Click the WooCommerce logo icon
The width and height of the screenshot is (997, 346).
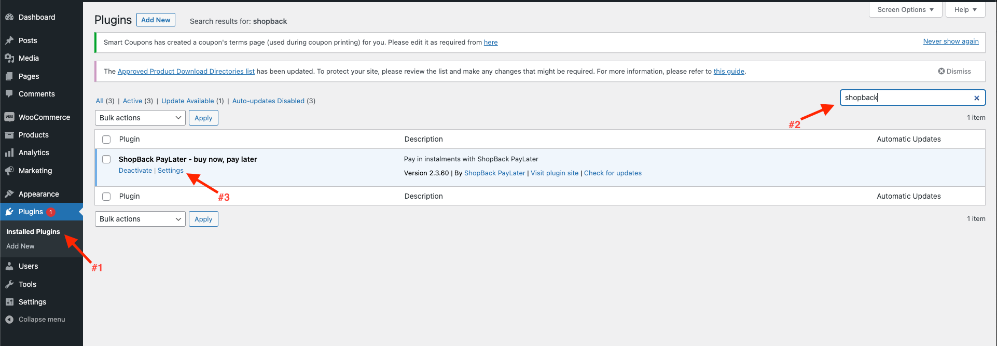pos(9,117)
